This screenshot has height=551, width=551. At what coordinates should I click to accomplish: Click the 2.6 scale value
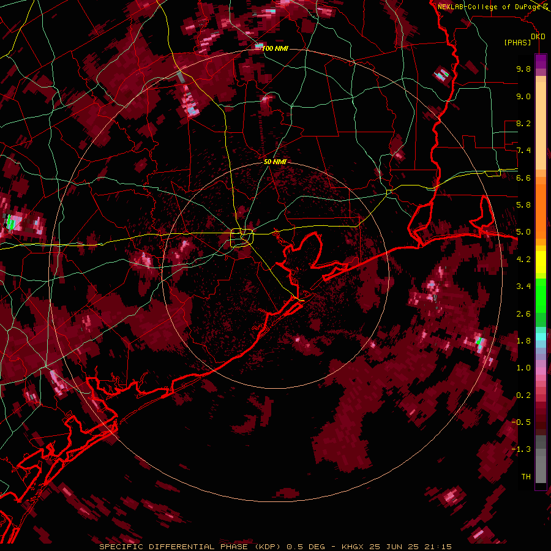[523, 314]
